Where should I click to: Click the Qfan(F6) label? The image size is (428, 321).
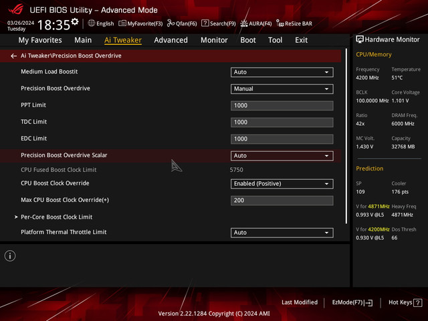[x=186, y=23]
